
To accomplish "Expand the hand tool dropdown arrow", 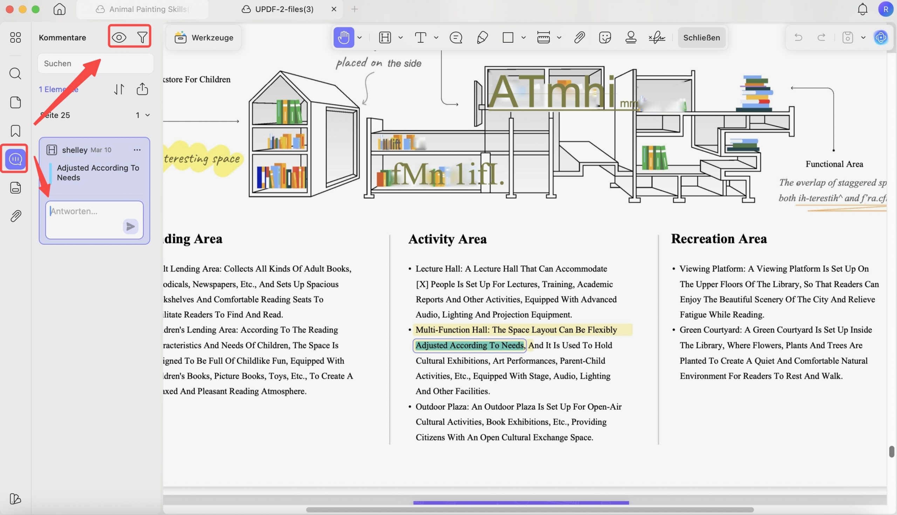I will pyautogui.click(x=360, y=37).
